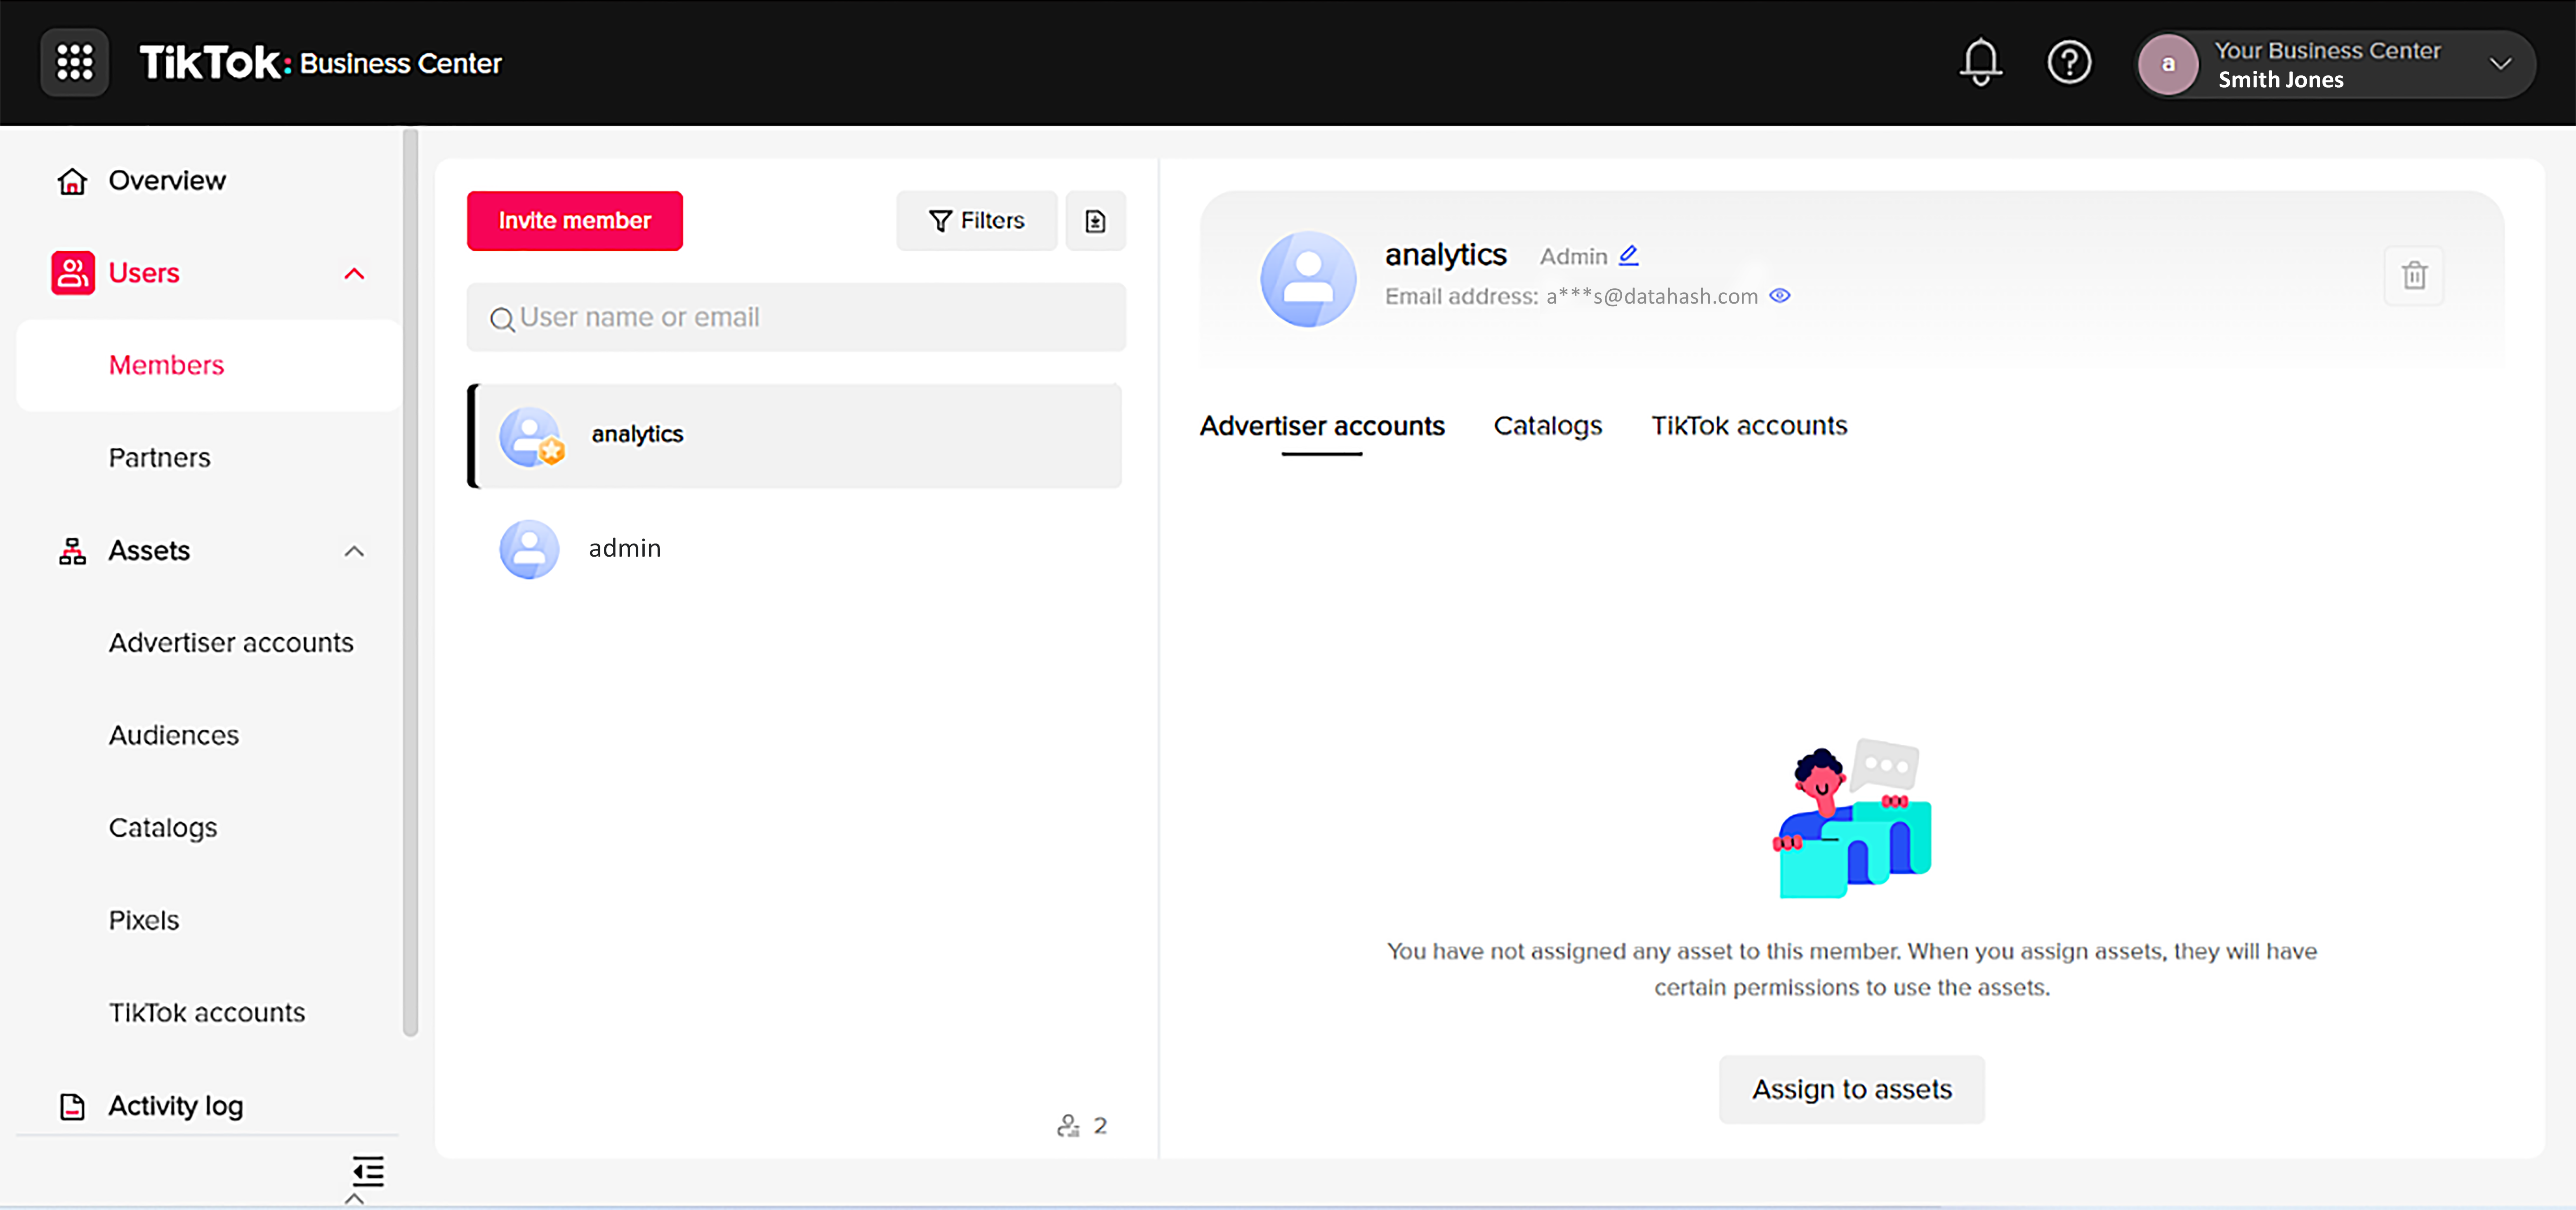Click the Admin role label
This screenshot has width=2576, height=1210.
click(1573, 257)
